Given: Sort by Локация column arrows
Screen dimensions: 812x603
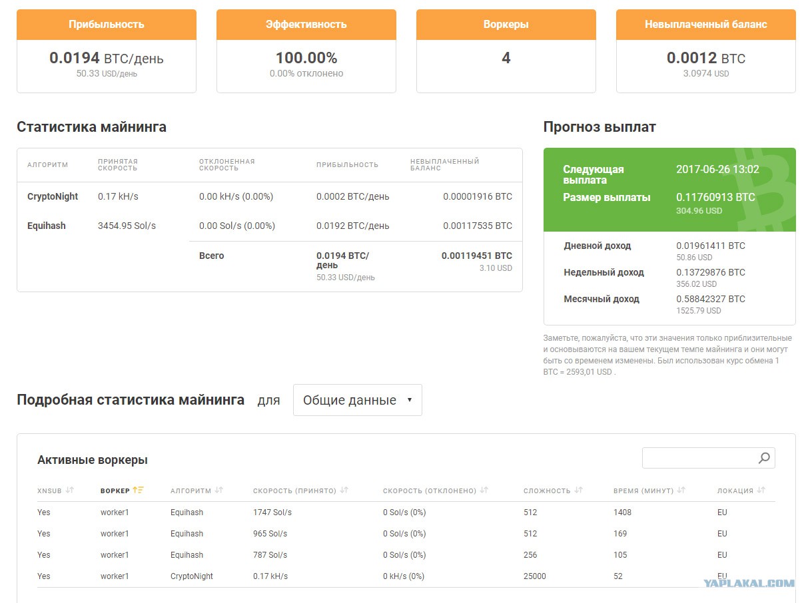Looking at the screenshot, I should 761,491.
